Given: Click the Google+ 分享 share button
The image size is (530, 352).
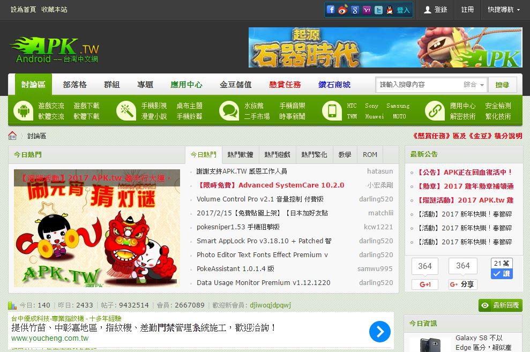Looking at the screenshot, I should [462, 284].
